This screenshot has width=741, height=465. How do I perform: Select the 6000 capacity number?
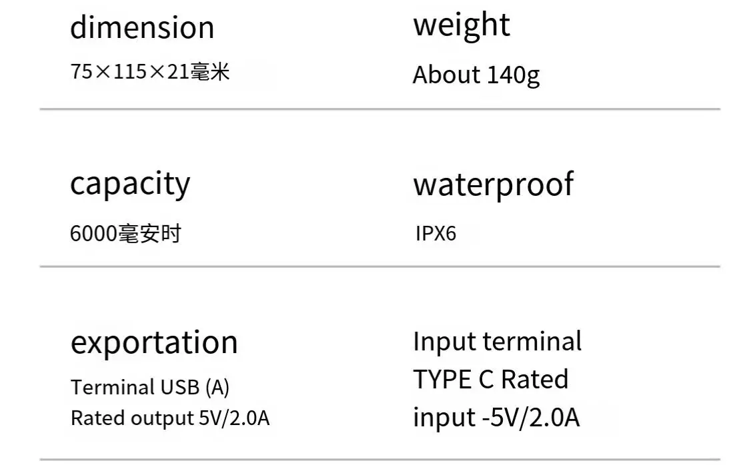click(93, 234)
